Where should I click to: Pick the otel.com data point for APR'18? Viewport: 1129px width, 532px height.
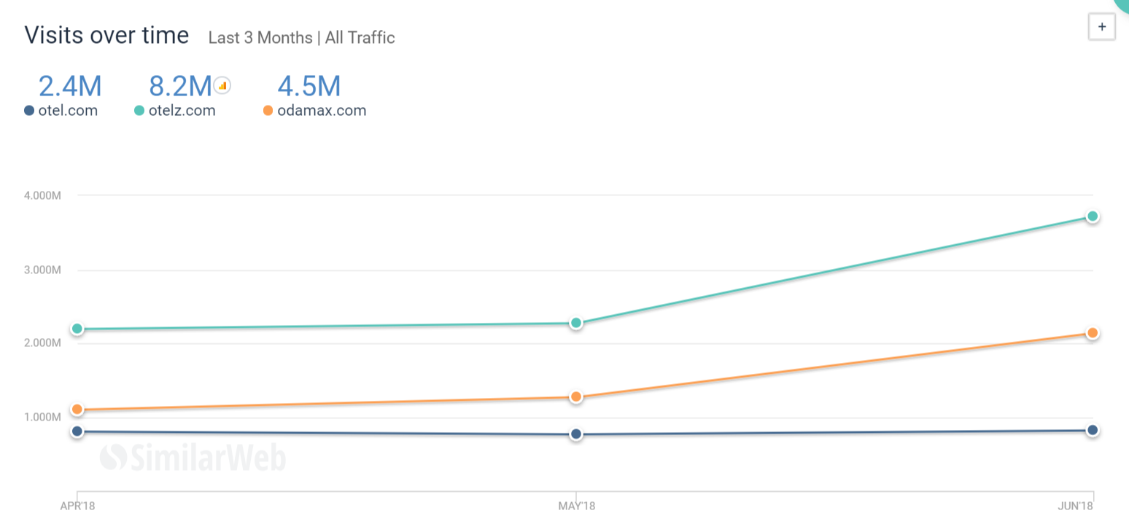[77, 431]
